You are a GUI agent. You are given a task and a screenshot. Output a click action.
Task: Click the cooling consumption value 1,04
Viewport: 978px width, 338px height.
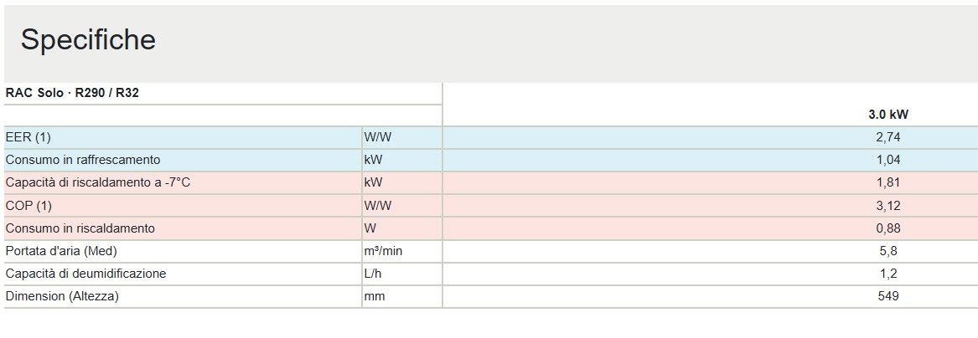pyautogui.click(x=888, y=160)
